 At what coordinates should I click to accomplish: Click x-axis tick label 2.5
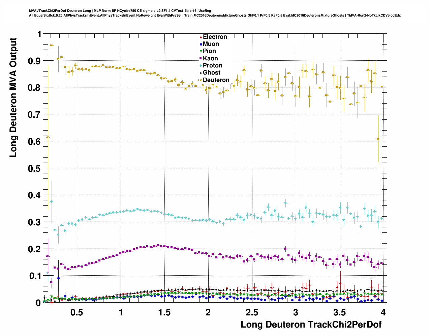point(252,312)
